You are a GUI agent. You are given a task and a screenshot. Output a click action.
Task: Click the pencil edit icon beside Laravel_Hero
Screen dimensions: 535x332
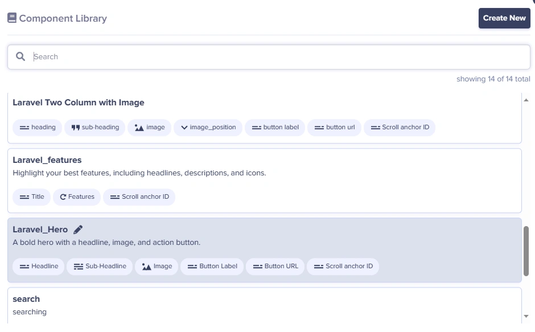click(78, 229)
